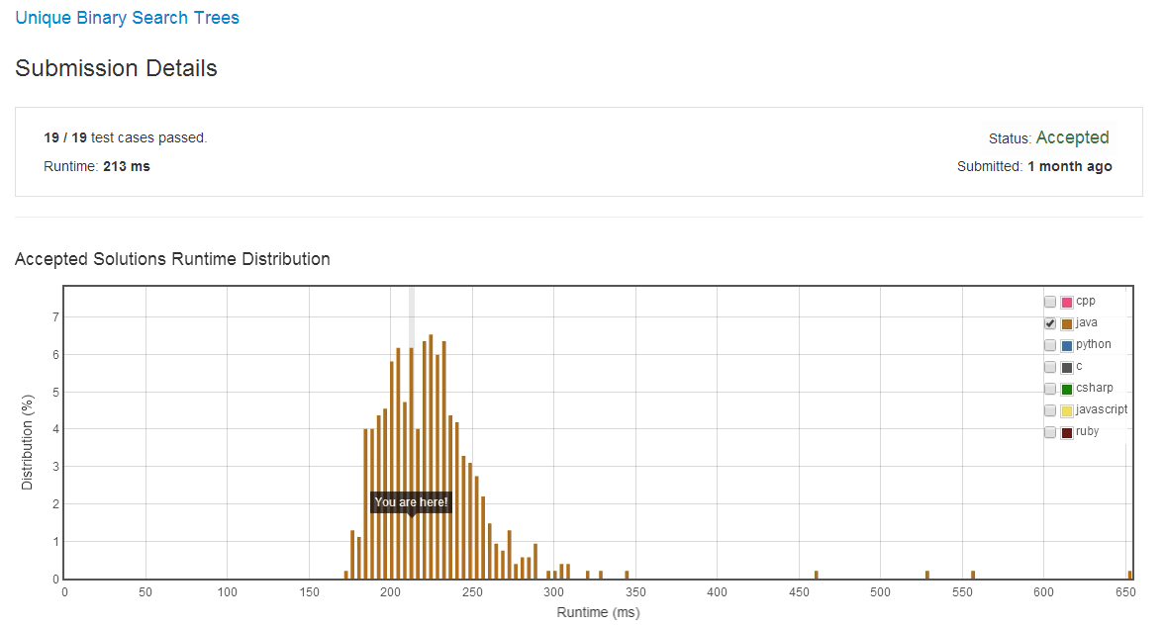Click the blue python color swatch
Viewport: 1164px width, 627px height.
coord(1067,345)
